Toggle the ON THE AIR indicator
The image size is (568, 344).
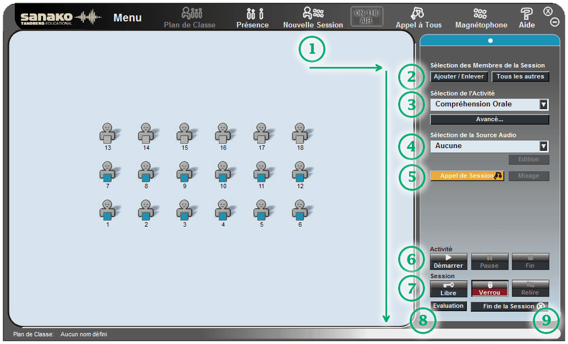[x=367, y=16]
